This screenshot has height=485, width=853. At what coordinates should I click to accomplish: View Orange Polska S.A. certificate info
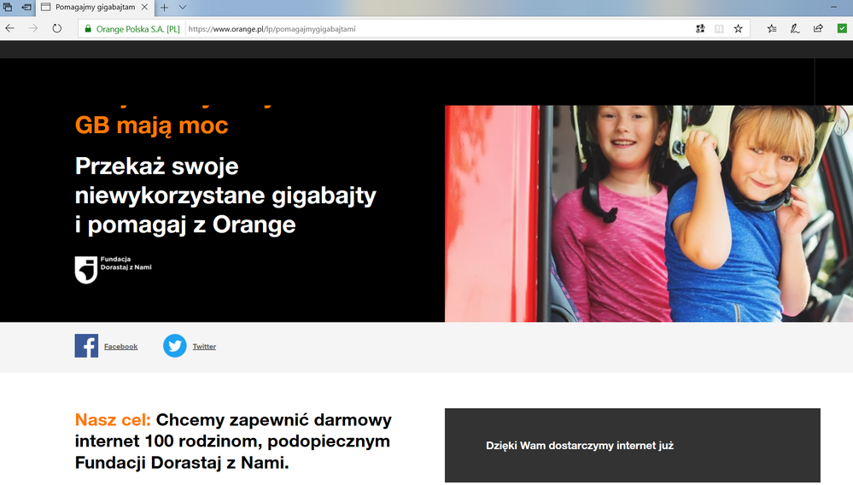click(x=132, y=29)
